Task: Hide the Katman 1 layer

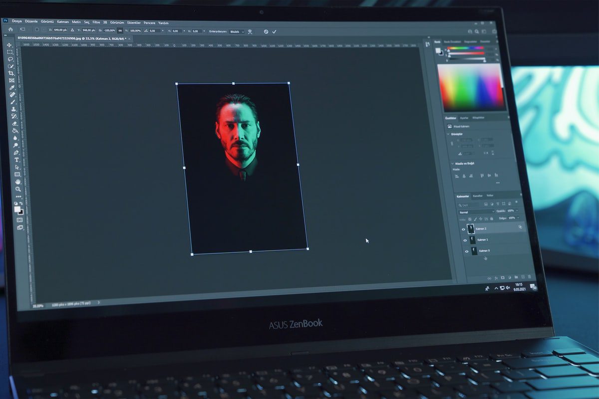Action: coord(465,240)
